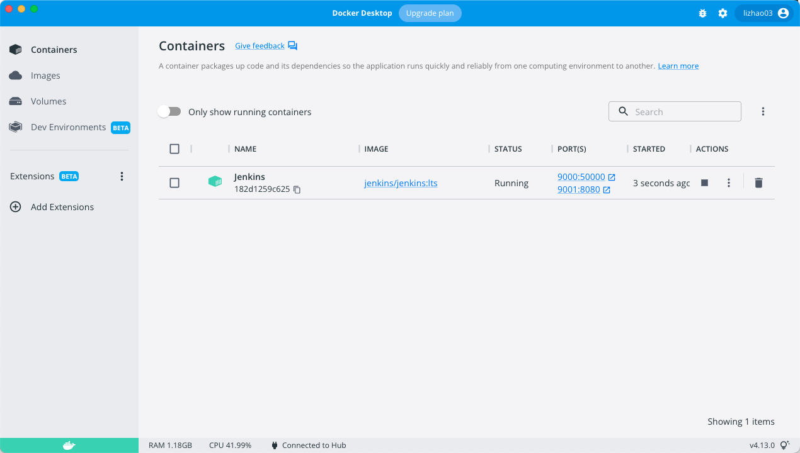Select the Jenkins container checkbox
The height and width of the screenshot is (453, 800).
[174, 183]
